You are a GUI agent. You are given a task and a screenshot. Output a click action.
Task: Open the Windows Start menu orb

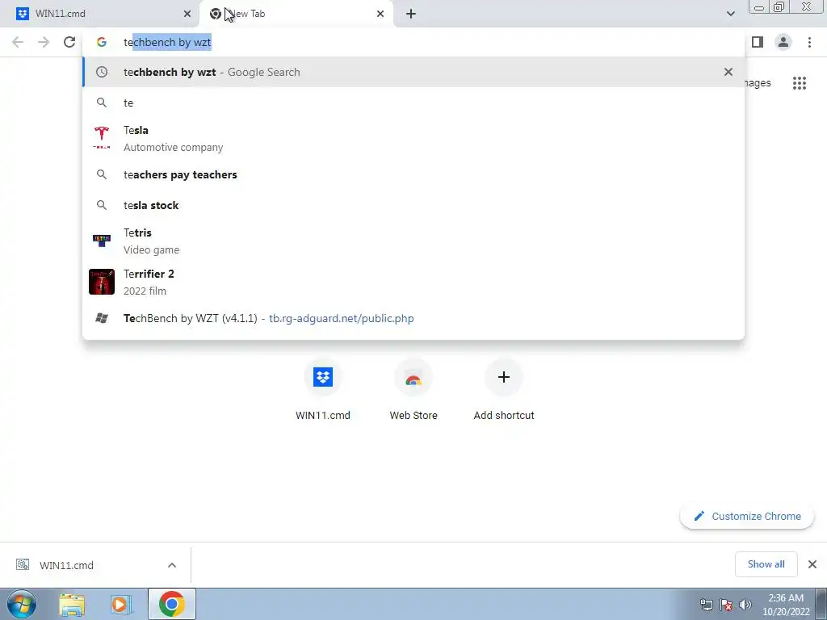tap(22, 604)
